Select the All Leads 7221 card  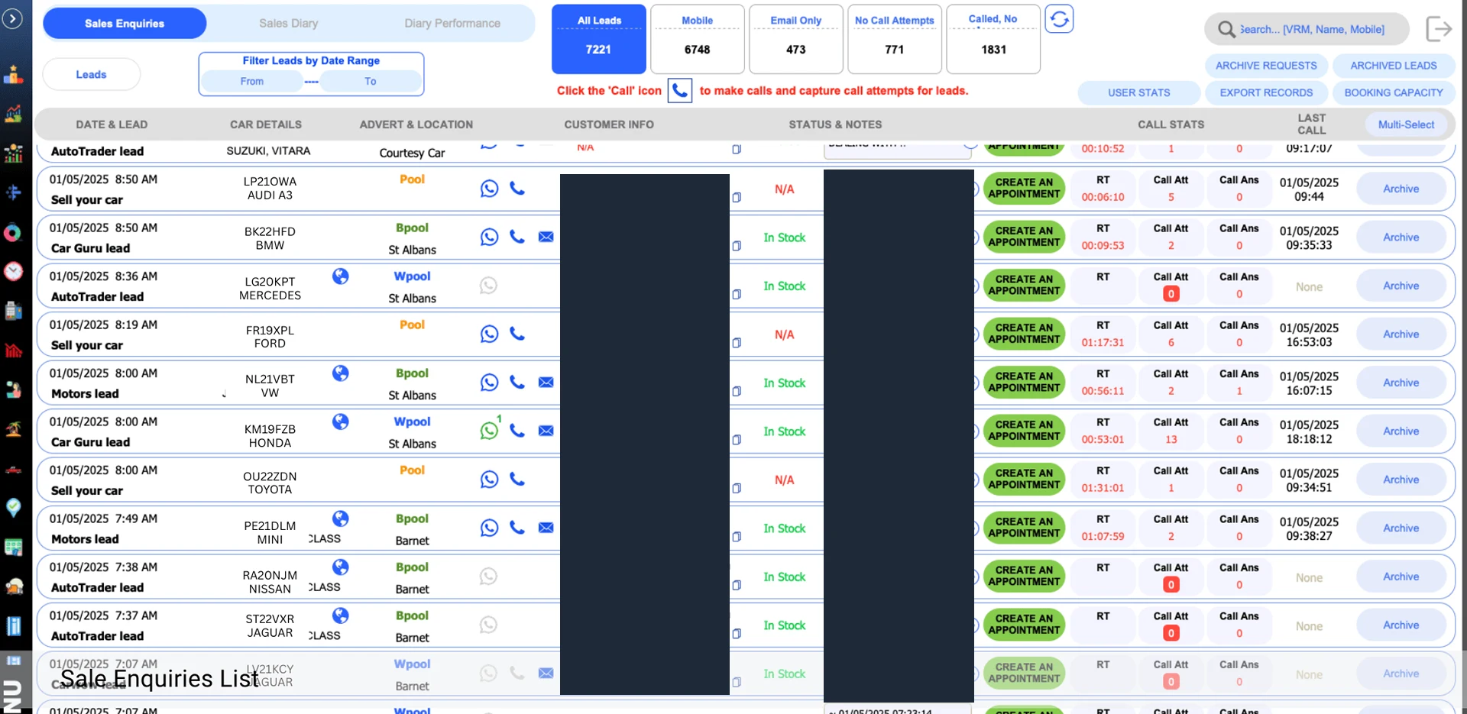pos(598,39)
